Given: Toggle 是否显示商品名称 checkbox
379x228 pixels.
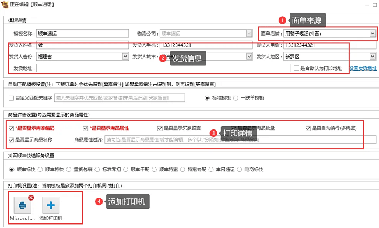Looking at the screenshot, I should pyautogui.click(x=11, y=140).
